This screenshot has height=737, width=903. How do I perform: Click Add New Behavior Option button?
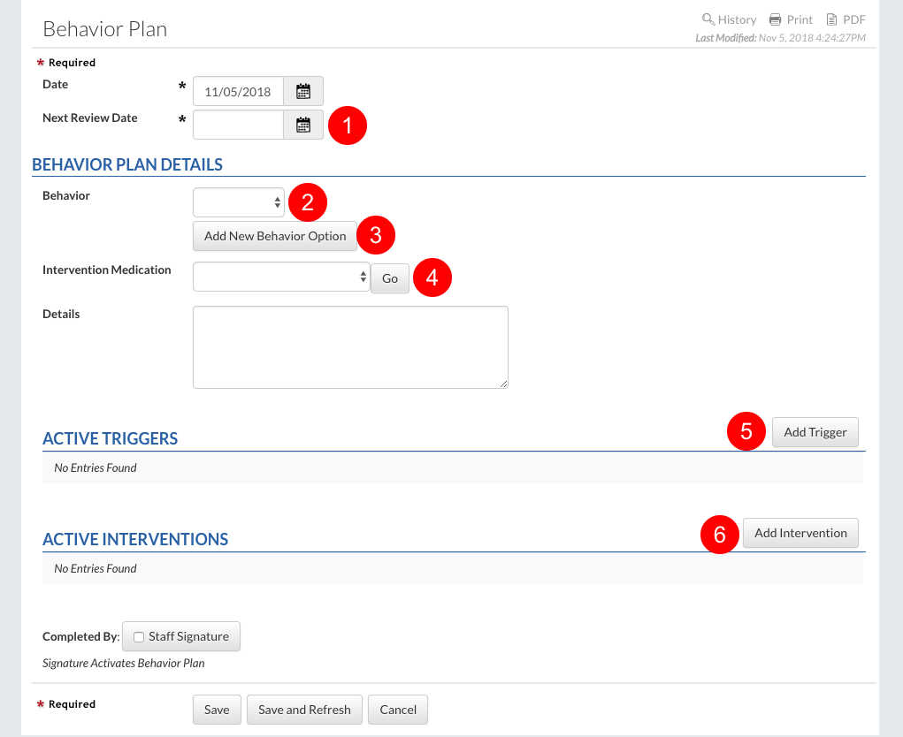[x=275, y=236]
